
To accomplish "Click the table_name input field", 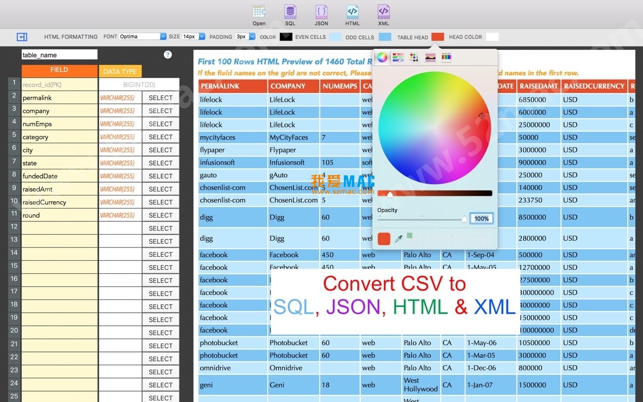I will (x=59, y=54).
